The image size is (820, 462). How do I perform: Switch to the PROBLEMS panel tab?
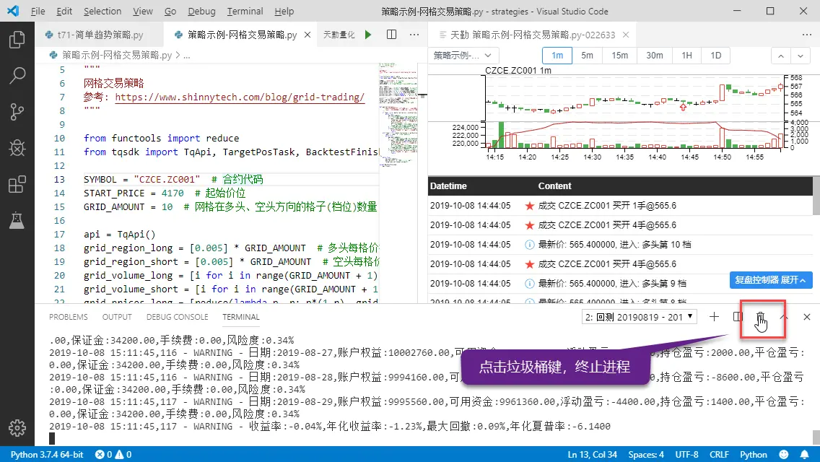point(69,317)
